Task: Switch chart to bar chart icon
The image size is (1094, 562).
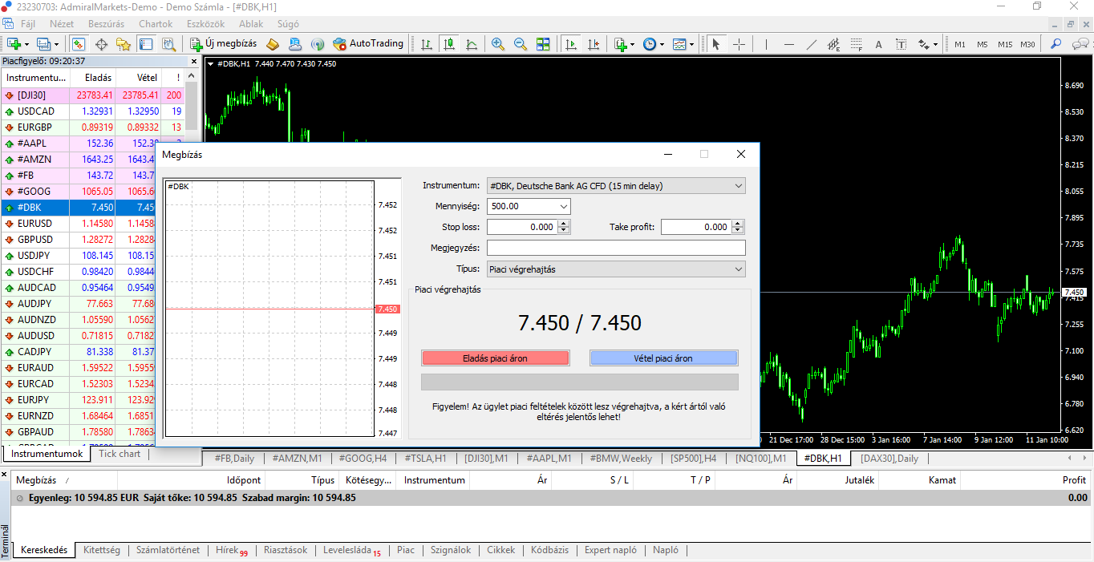Action: point(427,44)
